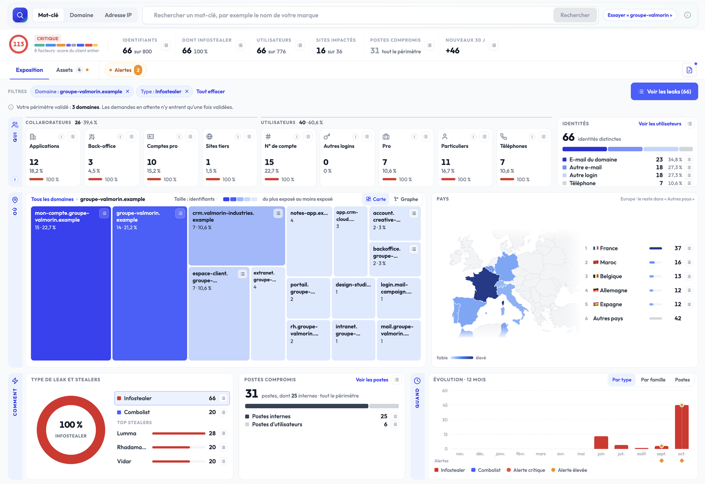Click the Infostealer legend row
Image resolution: width=705 pixels, height=484 pixels.
click(x=172, y=398)
